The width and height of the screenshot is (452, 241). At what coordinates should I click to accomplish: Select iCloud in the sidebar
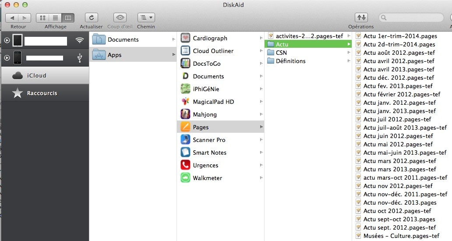tap(37, 76)
